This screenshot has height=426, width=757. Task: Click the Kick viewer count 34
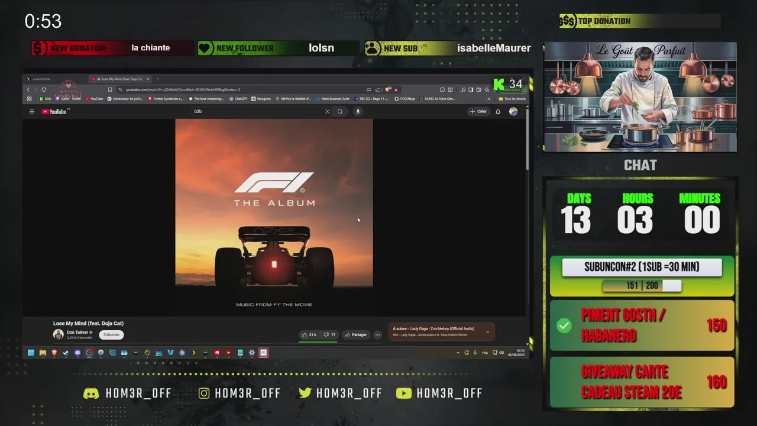pyautogui.click(x=508, y=85)
